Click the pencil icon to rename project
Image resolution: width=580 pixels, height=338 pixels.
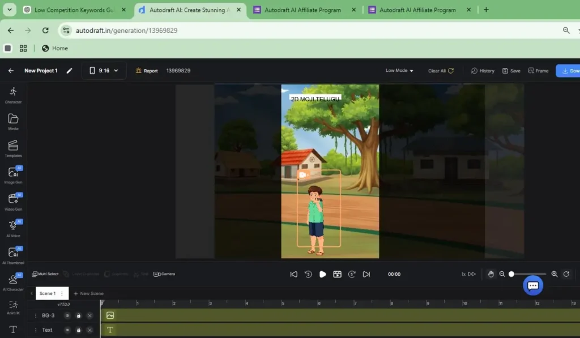tap(69, 71)
